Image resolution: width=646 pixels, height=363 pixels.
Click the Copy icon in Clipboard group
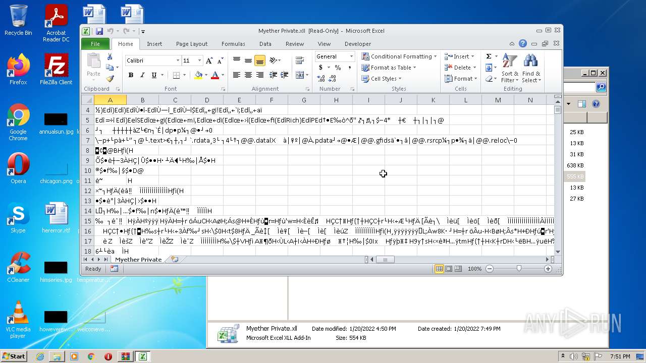click(x=110, y=68)
